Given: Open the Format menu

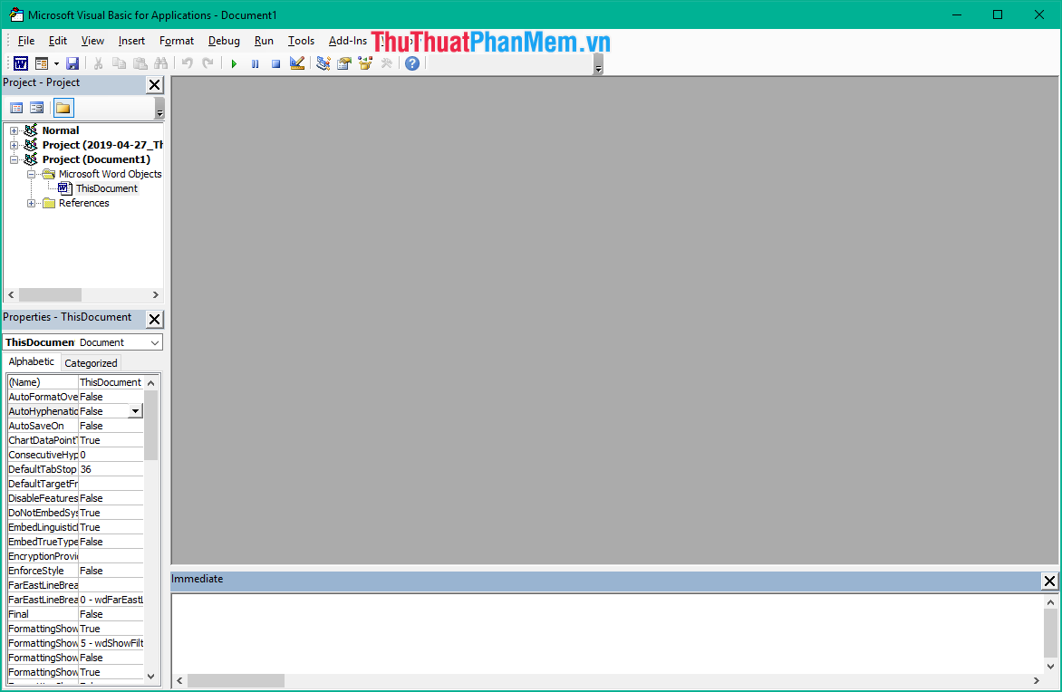Looking at the screenshot, I should tap(176, 41).
